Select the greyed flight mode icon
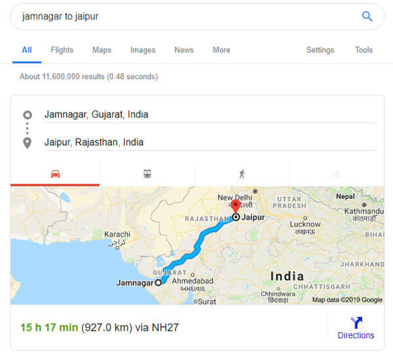This screenshot has height=353, width=393. point(337,174)
